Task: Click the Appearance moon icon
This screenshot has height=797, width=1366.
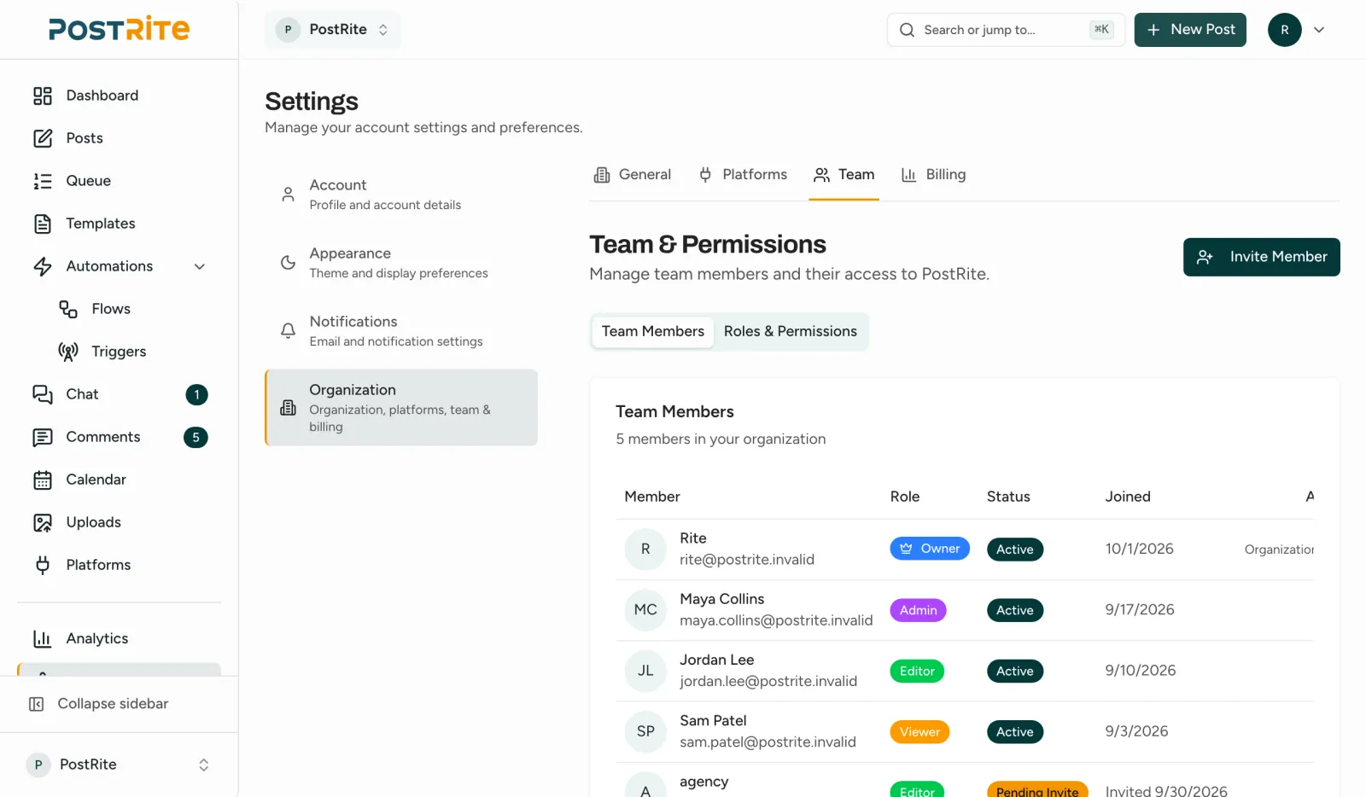Action: 289,263
